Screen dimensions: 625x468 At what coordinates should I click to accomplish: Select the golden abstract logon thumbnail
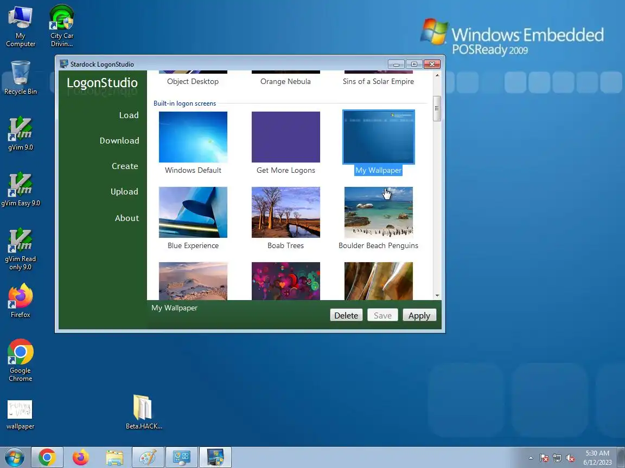point(379,281)
